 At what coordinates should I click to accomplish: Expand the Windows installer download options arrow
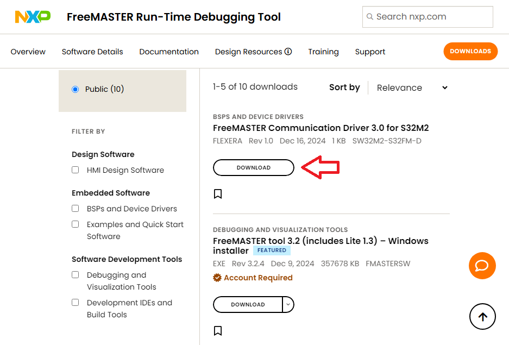tap(288, 304)
